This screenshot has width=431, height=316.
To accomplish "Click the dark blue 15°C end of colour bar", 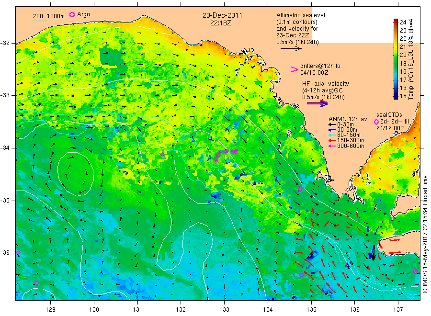I will point(396,96).
